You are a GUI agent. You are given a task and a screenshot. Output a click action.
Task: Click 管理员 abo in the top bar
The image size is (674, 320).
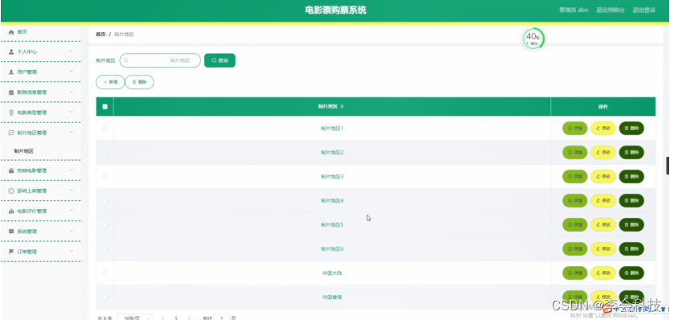573,10
